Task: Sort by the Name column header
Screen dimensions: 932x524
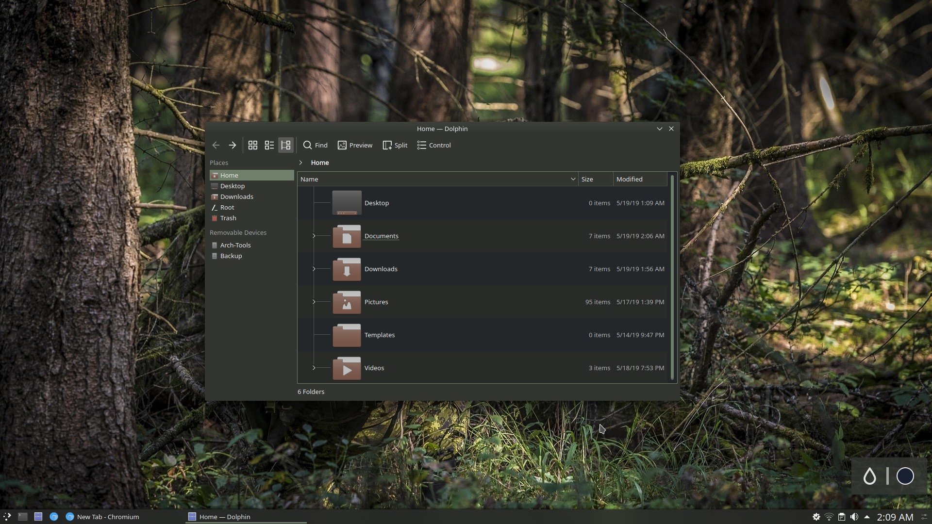Action: click(437, 179)
